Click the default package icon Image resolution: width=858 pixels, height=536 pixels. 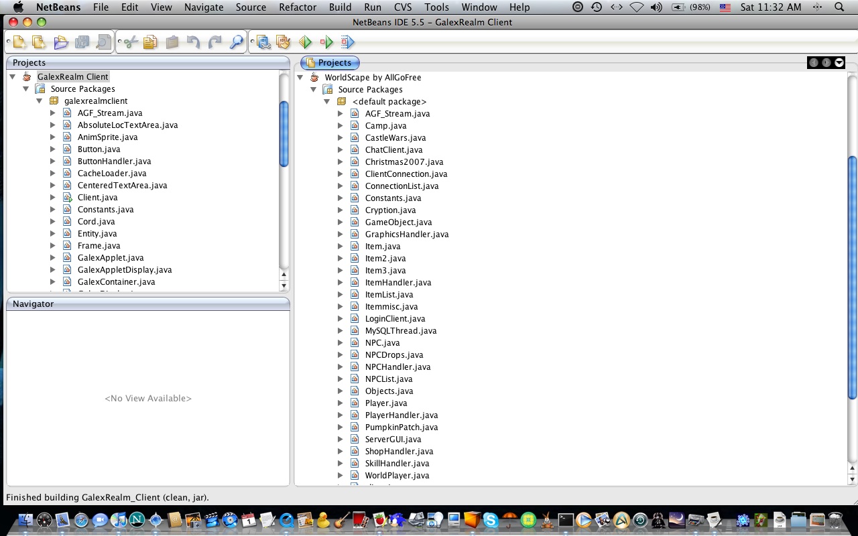coord(341,102)
